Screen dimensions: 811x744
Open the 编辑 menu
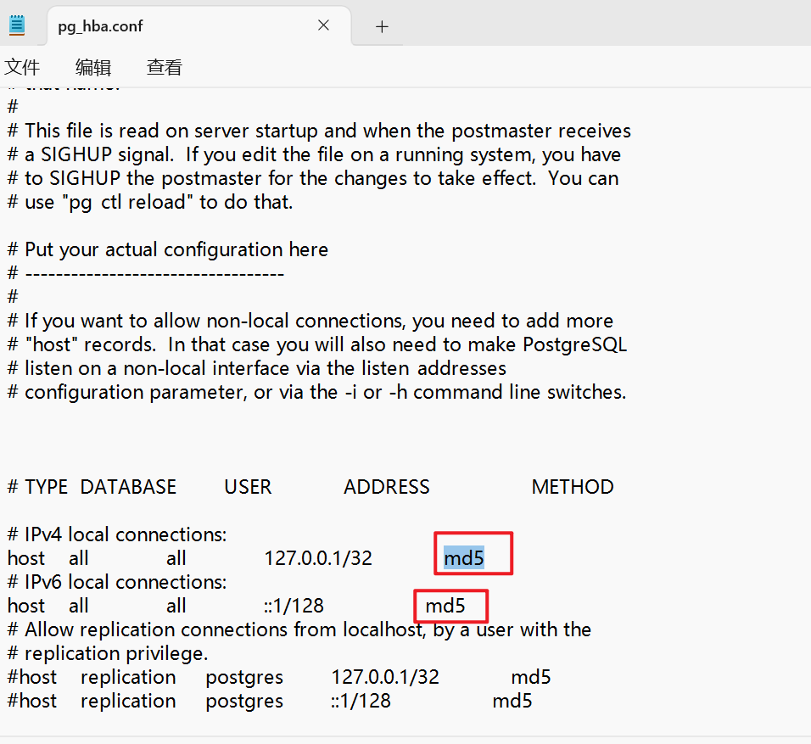coord(93,67)
